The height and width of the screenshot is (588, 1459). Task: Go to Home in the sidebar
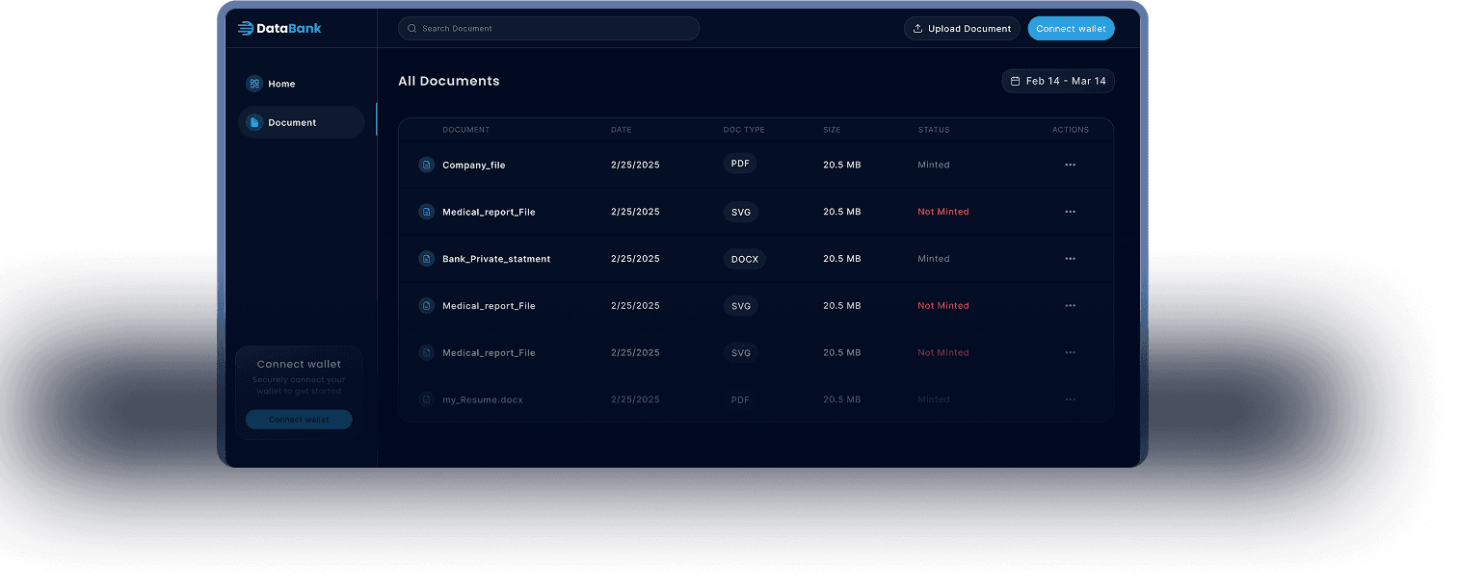pyautogui.click(x=281, y=84)
